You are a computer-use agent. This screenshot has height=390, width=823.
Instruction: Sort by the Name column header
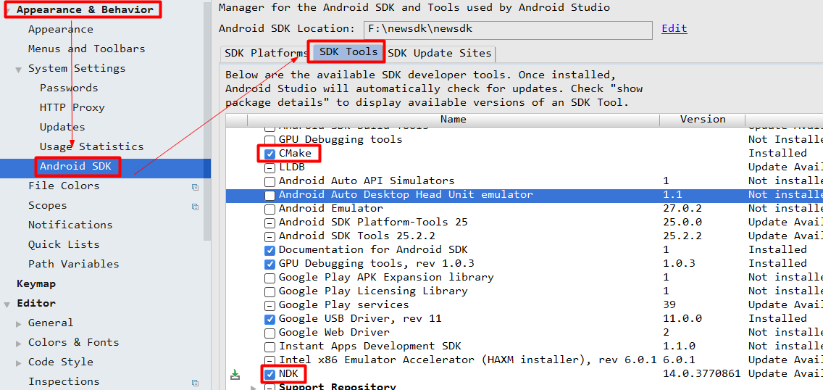point(454,120)
